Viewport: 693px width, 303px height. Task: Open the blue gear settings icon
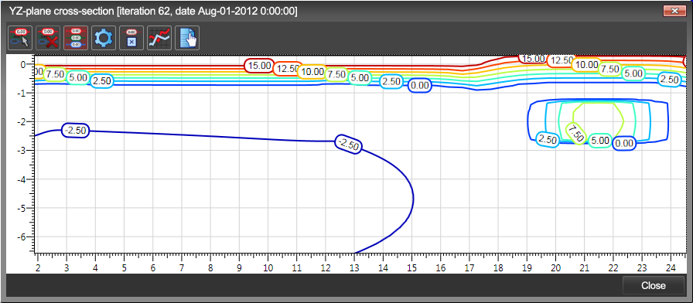click(104, 38)
